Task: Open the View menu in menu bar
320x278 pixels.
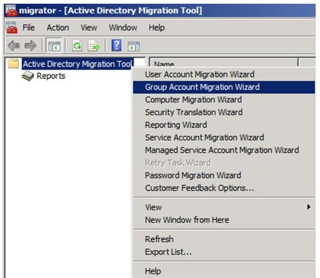Action: coord(89,27)
